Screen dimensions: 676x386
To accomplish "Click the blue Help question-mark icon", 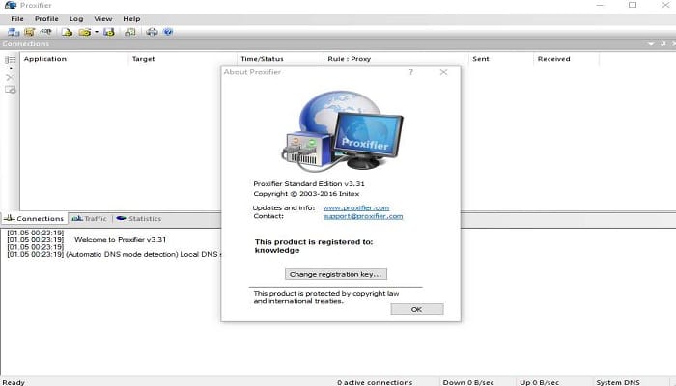I will coord(168,32).
